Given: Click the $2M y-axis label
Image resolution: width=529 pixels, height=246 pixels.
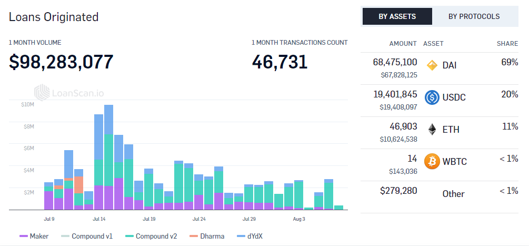Looking at the screenshot, I should pos(28,192).
